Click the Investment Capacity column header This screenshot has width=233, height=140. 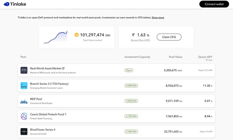(x=137, y=57)
